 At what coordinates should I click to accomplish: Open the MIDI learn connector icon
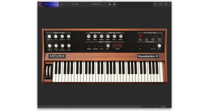[x=166, y=4]
